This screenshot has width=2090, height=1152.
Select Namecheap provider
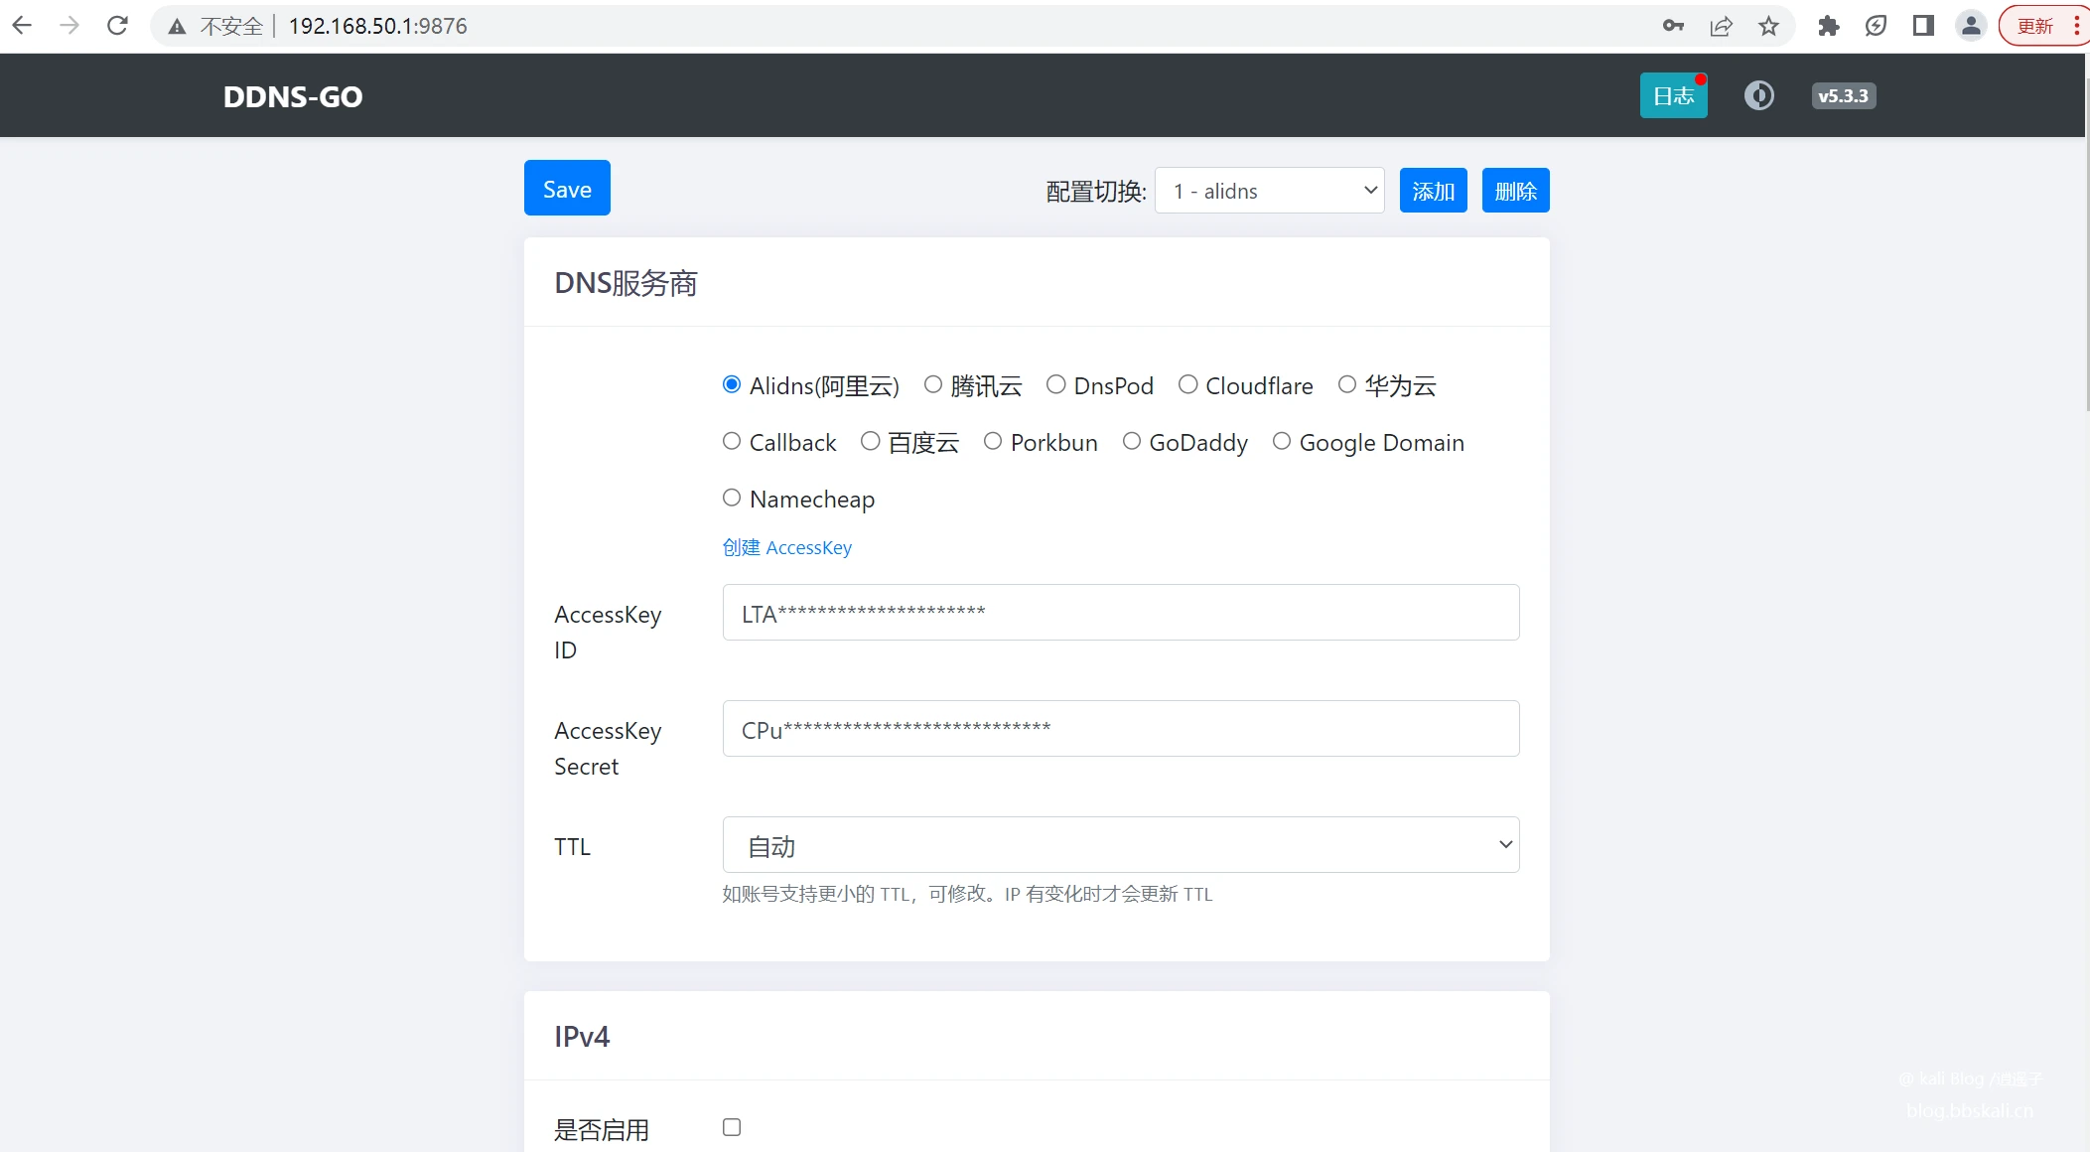click(732, 498)
